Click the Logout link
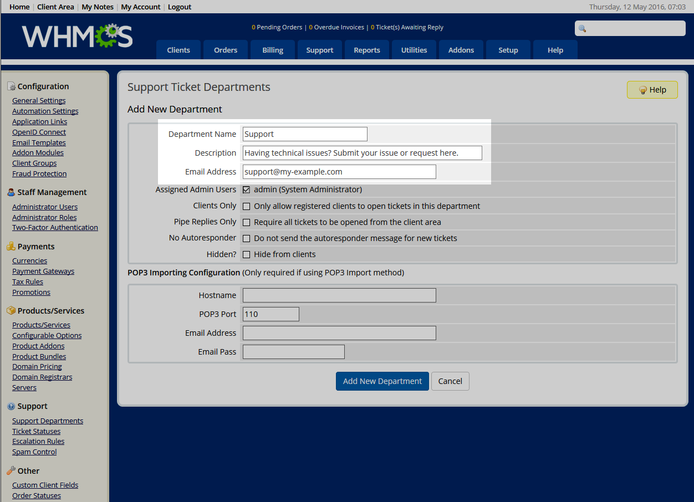 (180, 7)
